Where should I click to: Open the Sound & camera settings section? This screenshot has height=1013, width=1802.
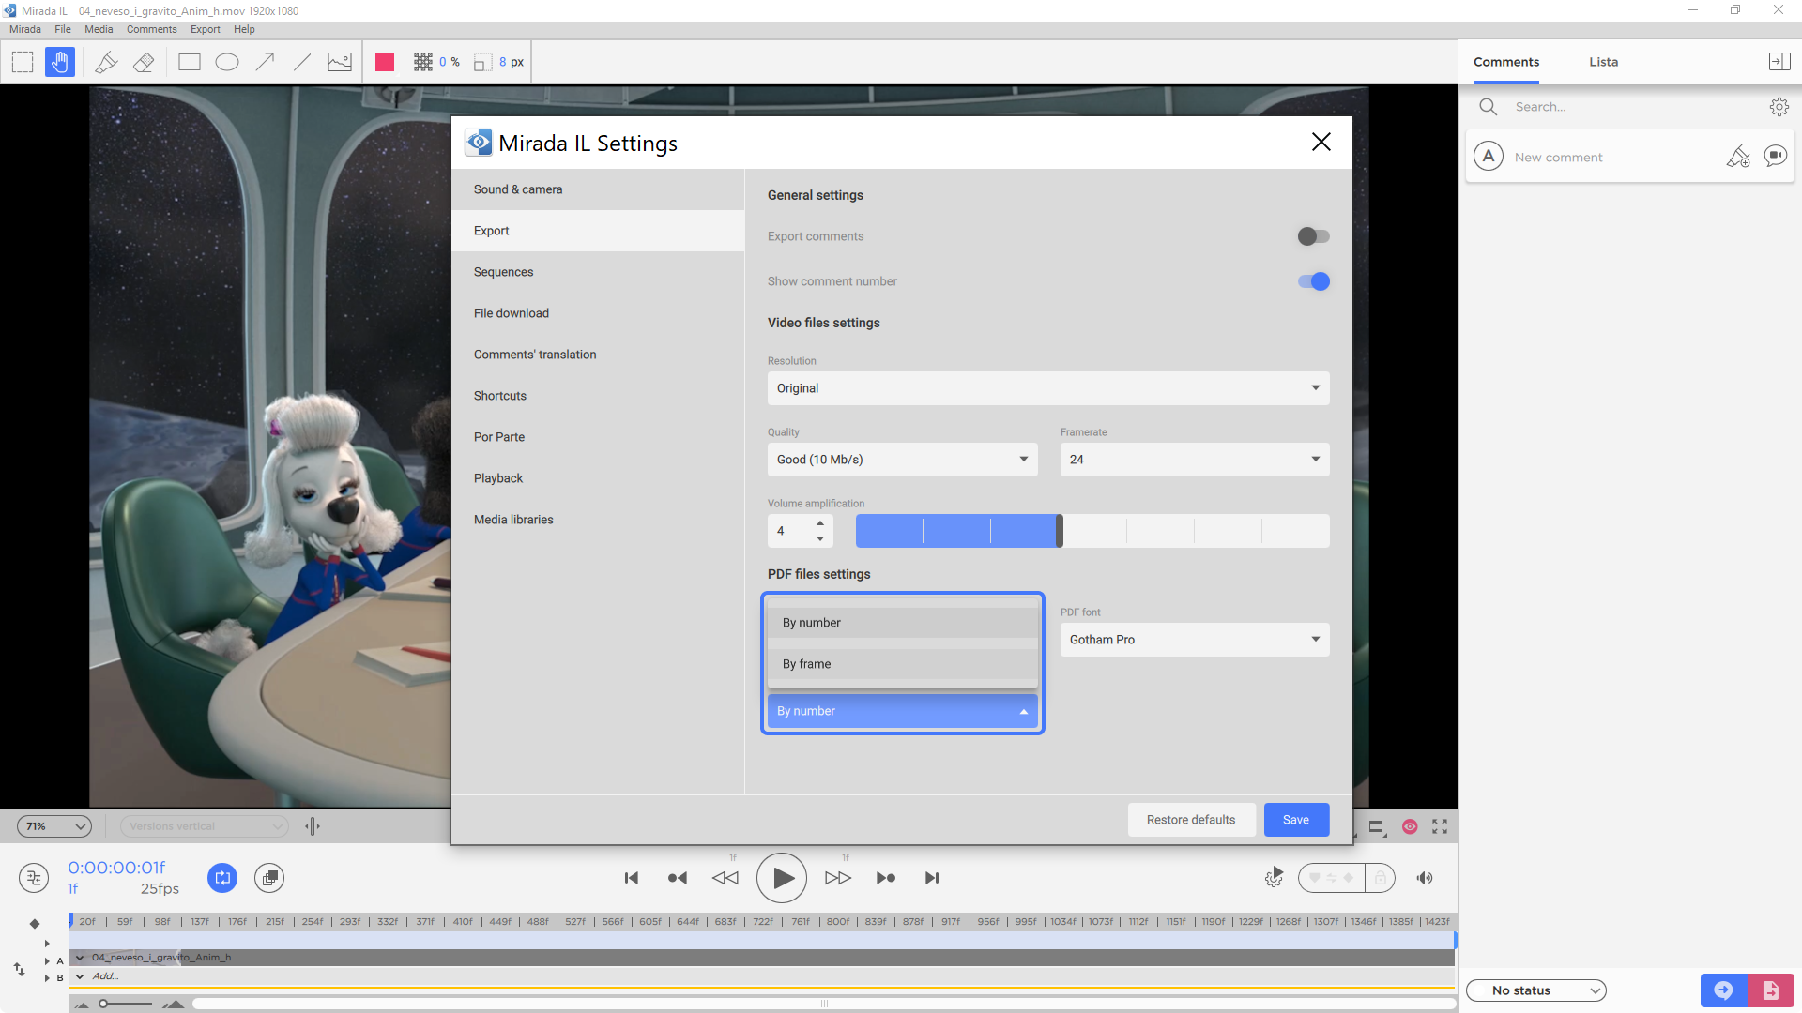pos(598,189)
